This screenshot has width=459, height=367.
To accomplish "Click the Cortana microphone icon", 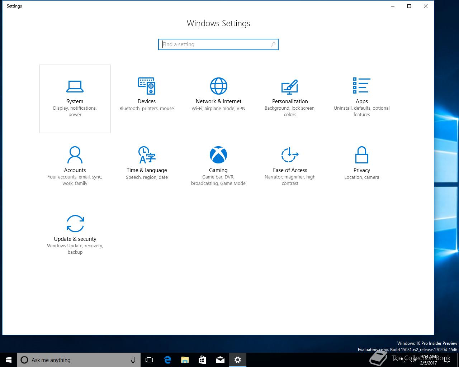I will pos(133,360).
